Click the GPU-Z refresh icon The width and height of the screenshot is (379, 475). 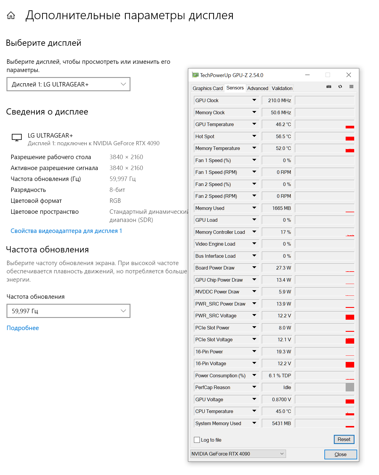pos(340,86)
